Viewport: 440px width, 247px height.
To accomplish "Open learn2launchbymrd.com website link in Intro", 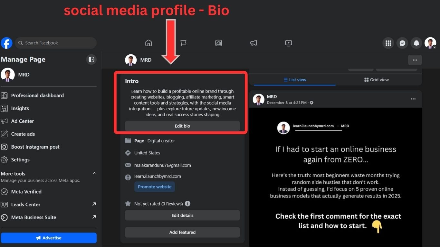I will pos(158,176).
